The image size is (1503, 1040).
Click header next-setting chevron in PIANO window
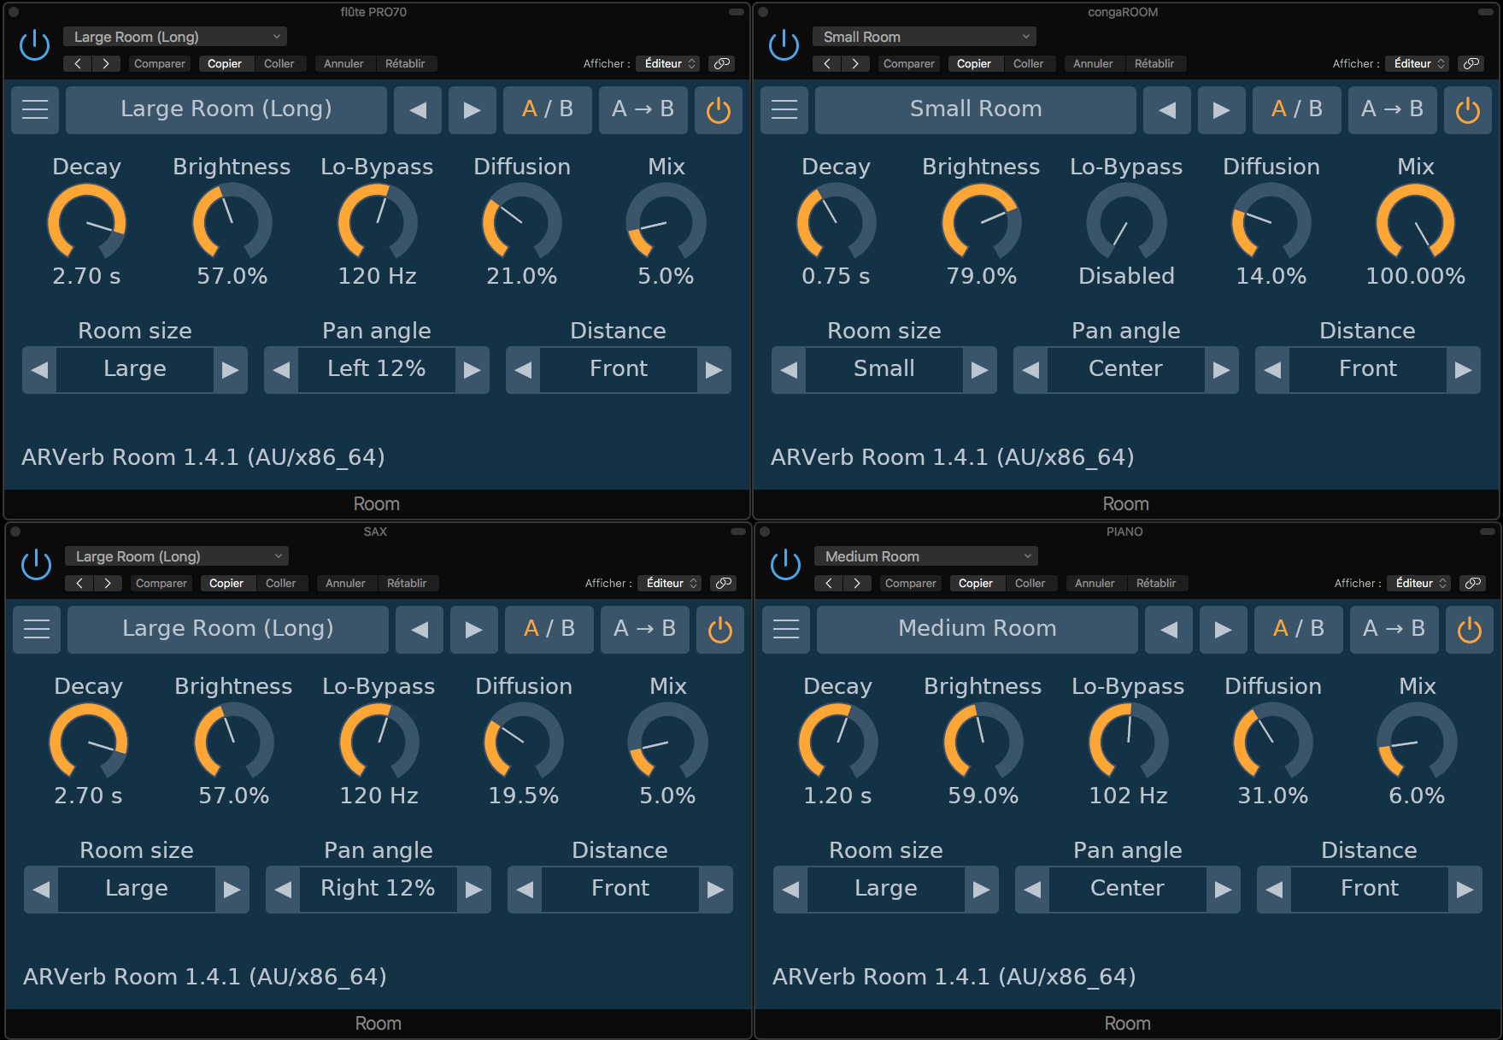pyautogui.click(x=856, y=583)
